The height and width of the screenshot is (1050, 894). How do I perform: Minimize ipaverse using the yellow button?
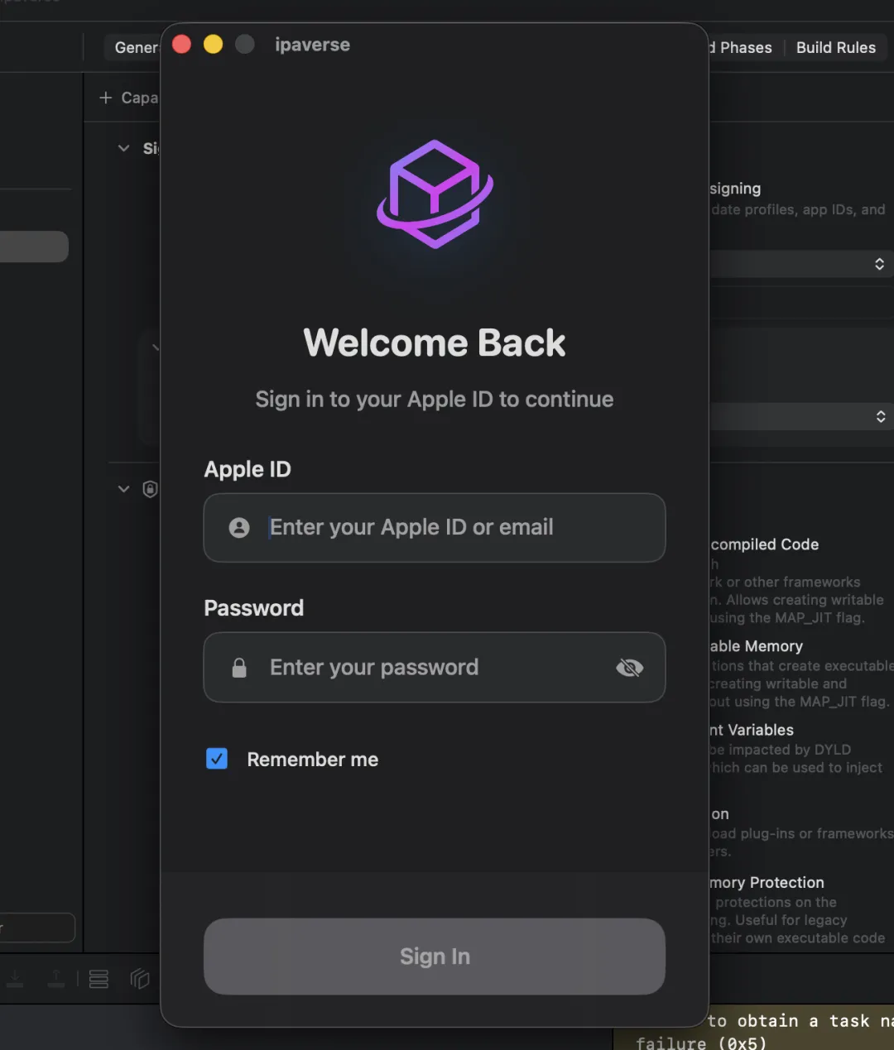214,44
